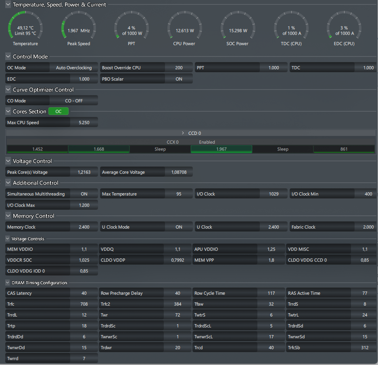This screenshot has height=365, width=378.
Task: Open the OC Mode Auto Overclocking selector
Action: (x=73, y=68)
